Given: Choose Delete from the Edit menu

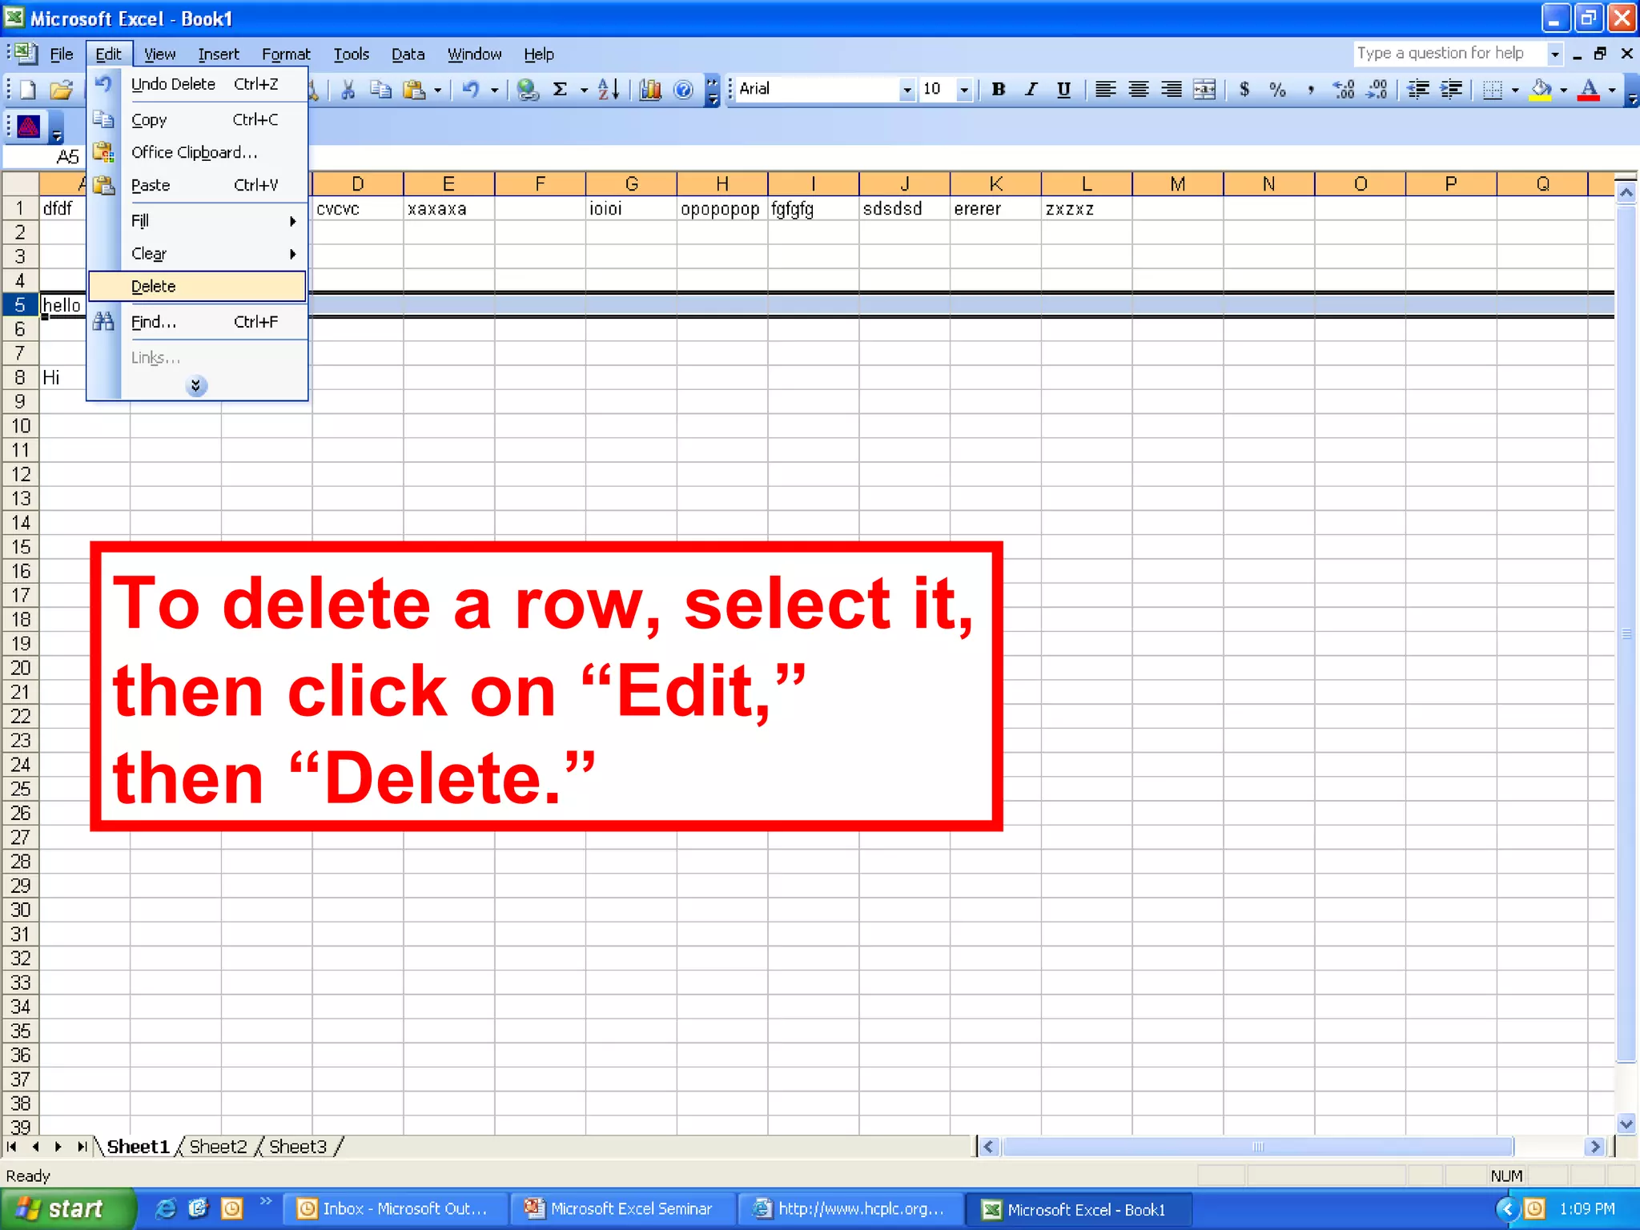Looking at the screenshot, I should click(x=198, y=286).
